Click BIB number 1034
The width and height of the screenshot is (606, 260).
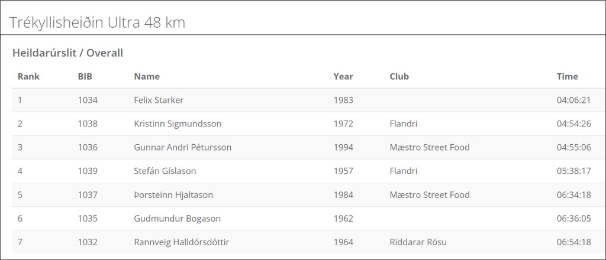click(x=88, y=100)
